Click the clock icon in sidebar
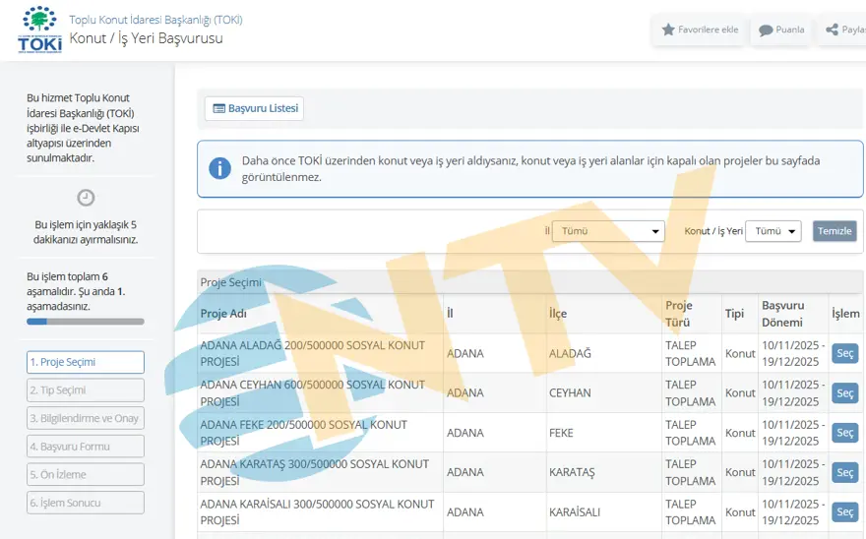This screenshot has width=866, height=539. (x=86, y=198)
